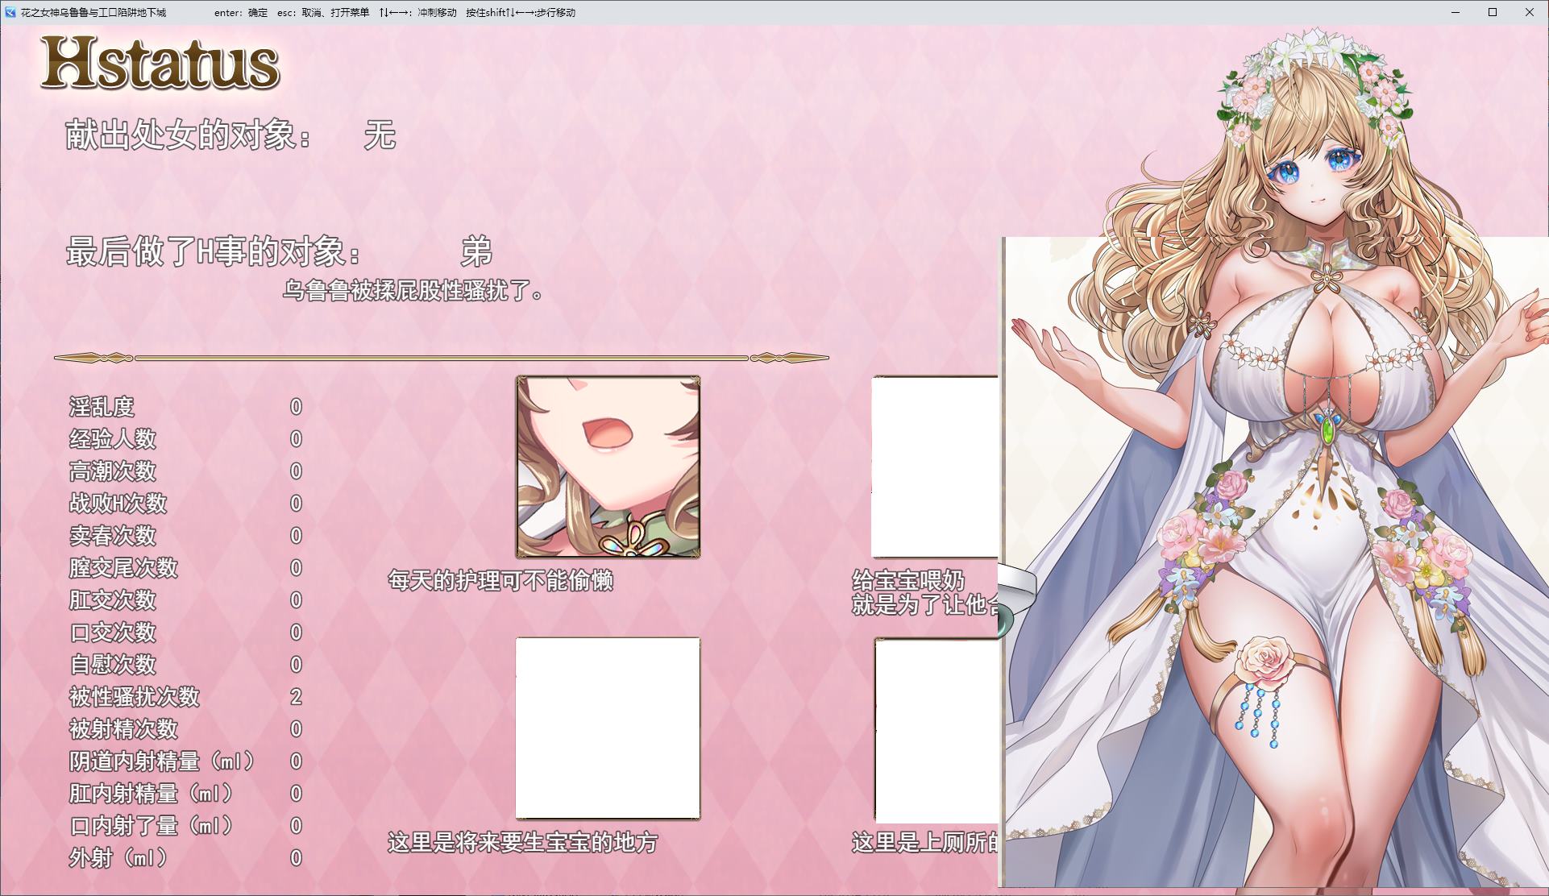Click the 弟 value after 最后做了H事的对象

point(476,252)
